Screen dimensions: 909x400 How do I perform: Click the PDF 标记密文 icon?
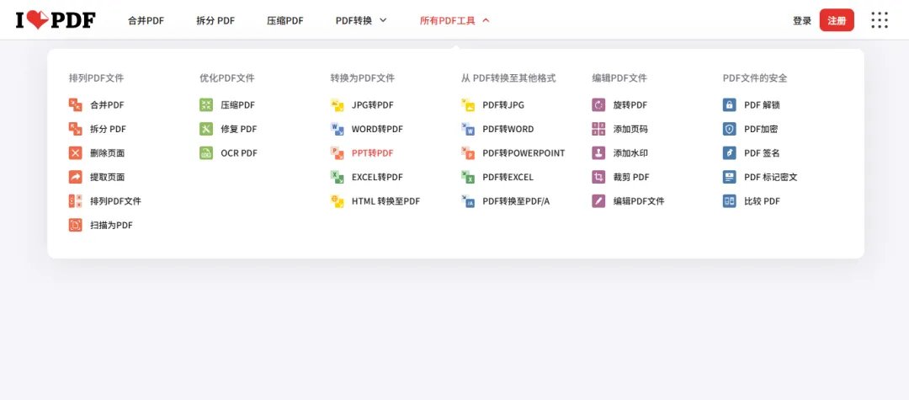pyautogui.click(x=729, y=177)
